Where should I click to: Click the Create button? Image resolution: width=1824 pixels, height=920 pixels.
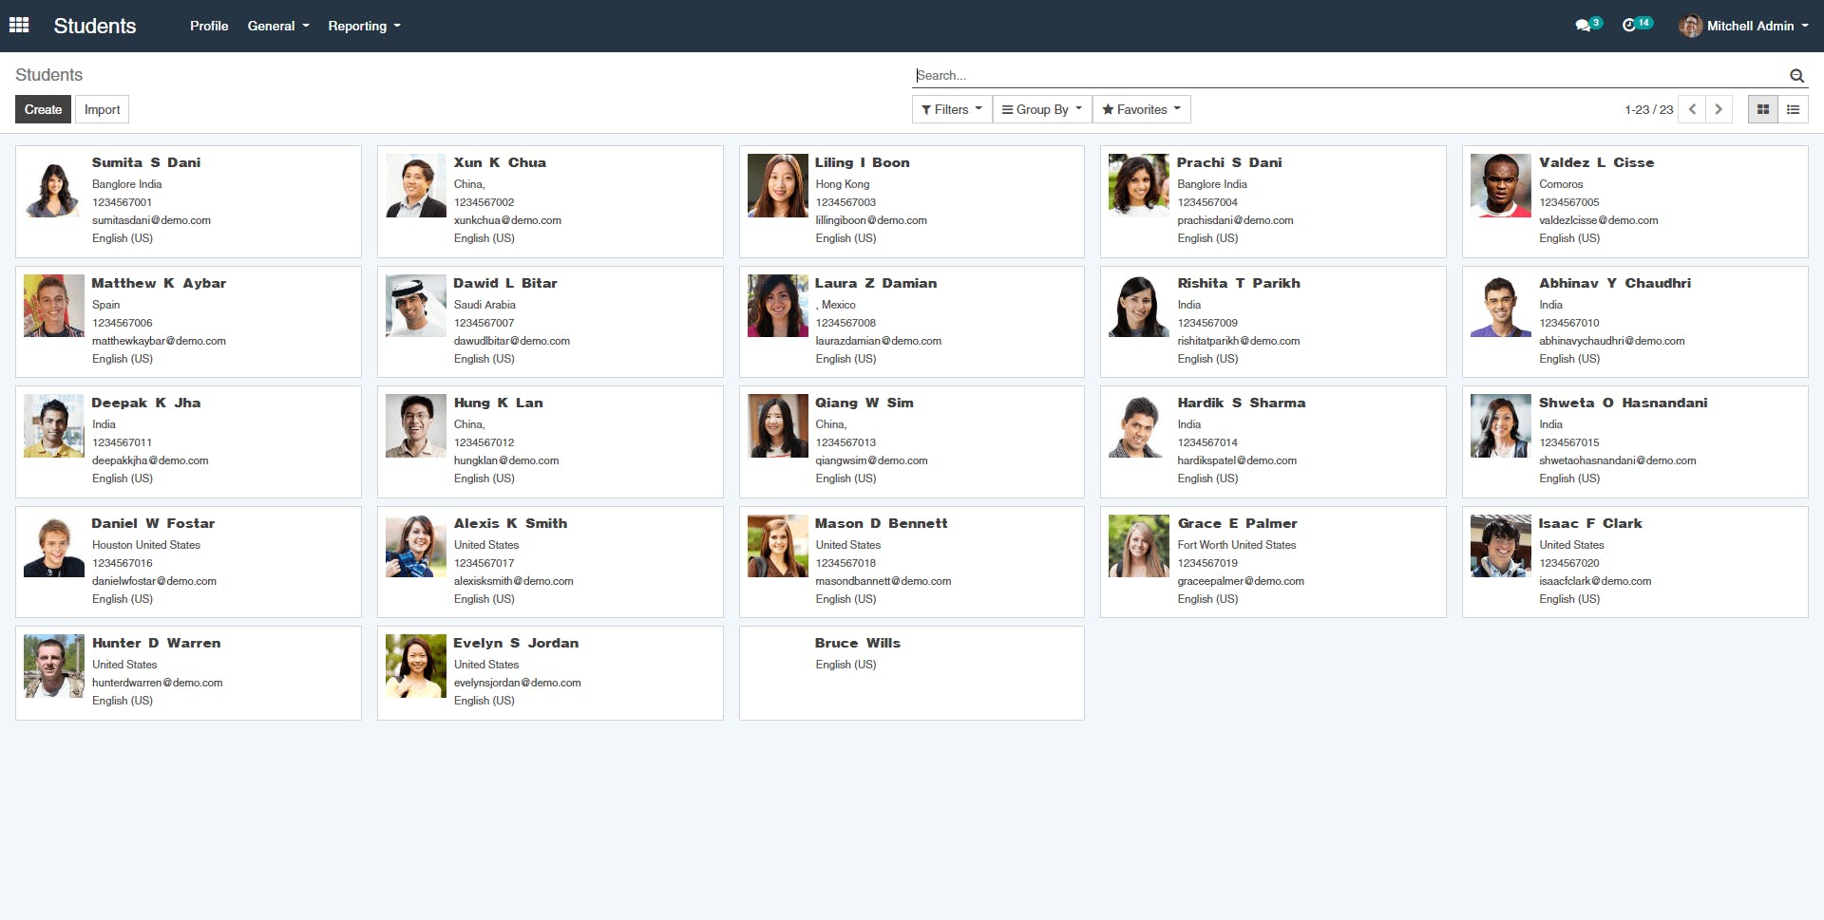pos(43,109)
